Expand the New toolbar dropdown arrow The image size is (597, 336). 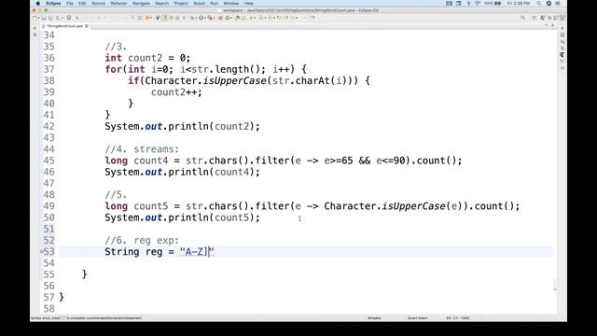click(x=38, y=18)
